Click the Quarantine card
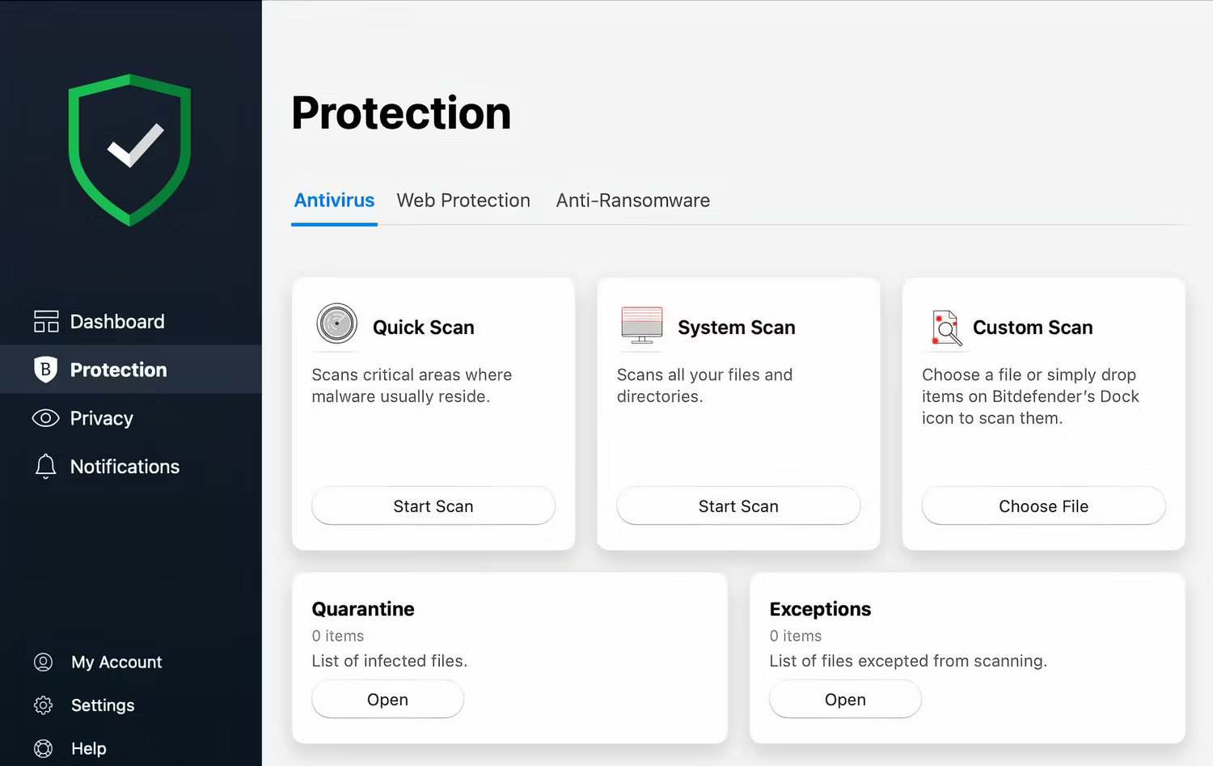Screen dimensions: 1213x766 coord(509,631)
